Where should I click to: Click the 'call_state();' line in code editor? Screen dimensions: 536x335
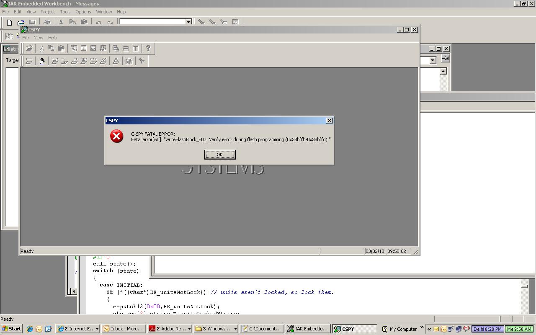115,264
